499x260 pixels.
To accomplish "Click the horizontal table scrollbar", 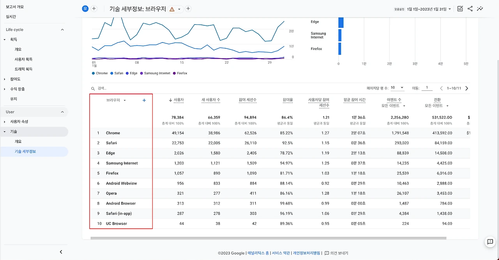I will pyautogui.click(x=268, y=238).
